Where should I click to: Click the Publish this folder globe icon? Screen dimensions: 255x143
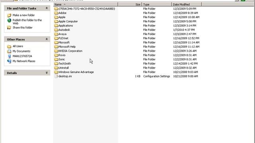click(x=9, y=20)
